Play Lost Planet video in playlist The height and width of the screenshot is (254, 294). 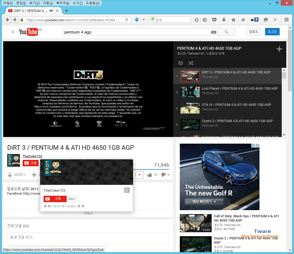click(227, 92)
